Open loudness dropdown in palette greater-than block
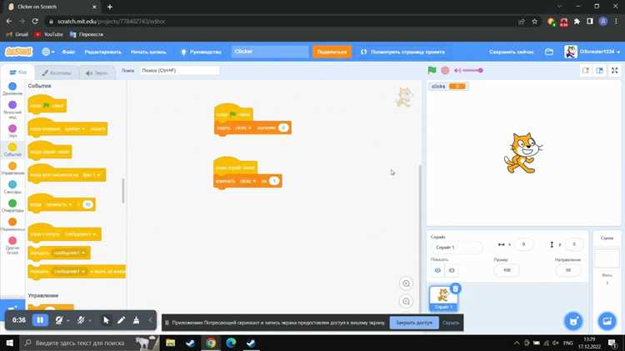 [58, 204]
